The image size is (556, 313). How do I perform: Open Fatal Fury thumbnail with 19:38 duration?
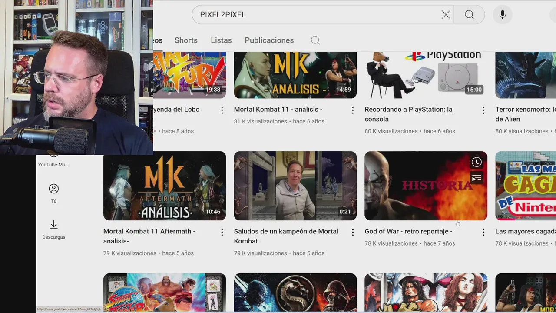tap(190, 75)
